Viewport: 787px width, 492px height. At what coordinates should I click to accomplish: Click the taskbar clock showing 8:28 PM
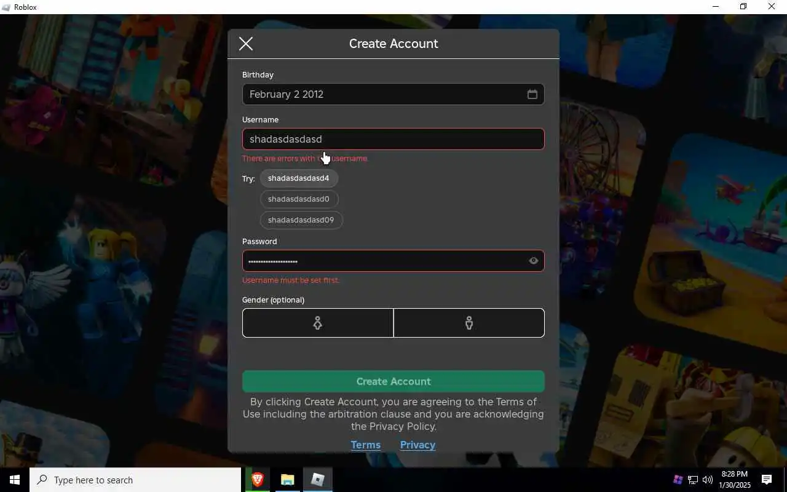(735, 480)
